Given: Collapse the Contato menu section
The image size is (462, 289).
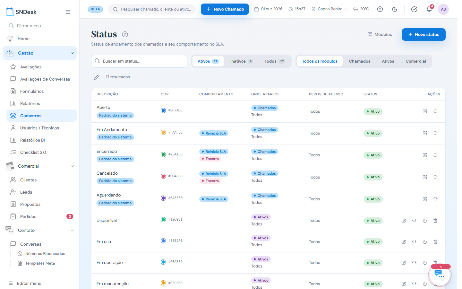Looking at the screenshot, I should point(40,230).
